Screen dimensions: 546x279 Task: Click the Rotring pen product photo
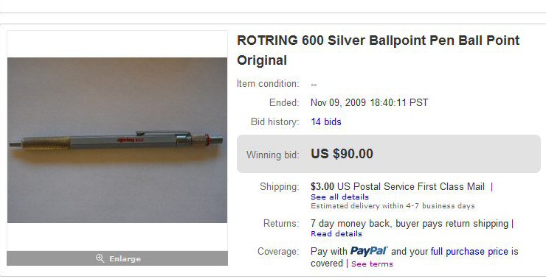click(117, 140)
